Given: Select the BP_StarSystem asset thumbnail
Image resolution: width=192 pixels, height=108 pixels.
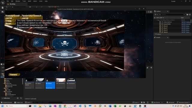Looking at the screenshot, I should 61,83.
